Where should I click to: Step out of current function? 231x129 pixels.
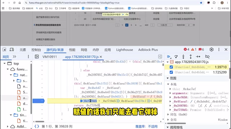click(191, 57)
